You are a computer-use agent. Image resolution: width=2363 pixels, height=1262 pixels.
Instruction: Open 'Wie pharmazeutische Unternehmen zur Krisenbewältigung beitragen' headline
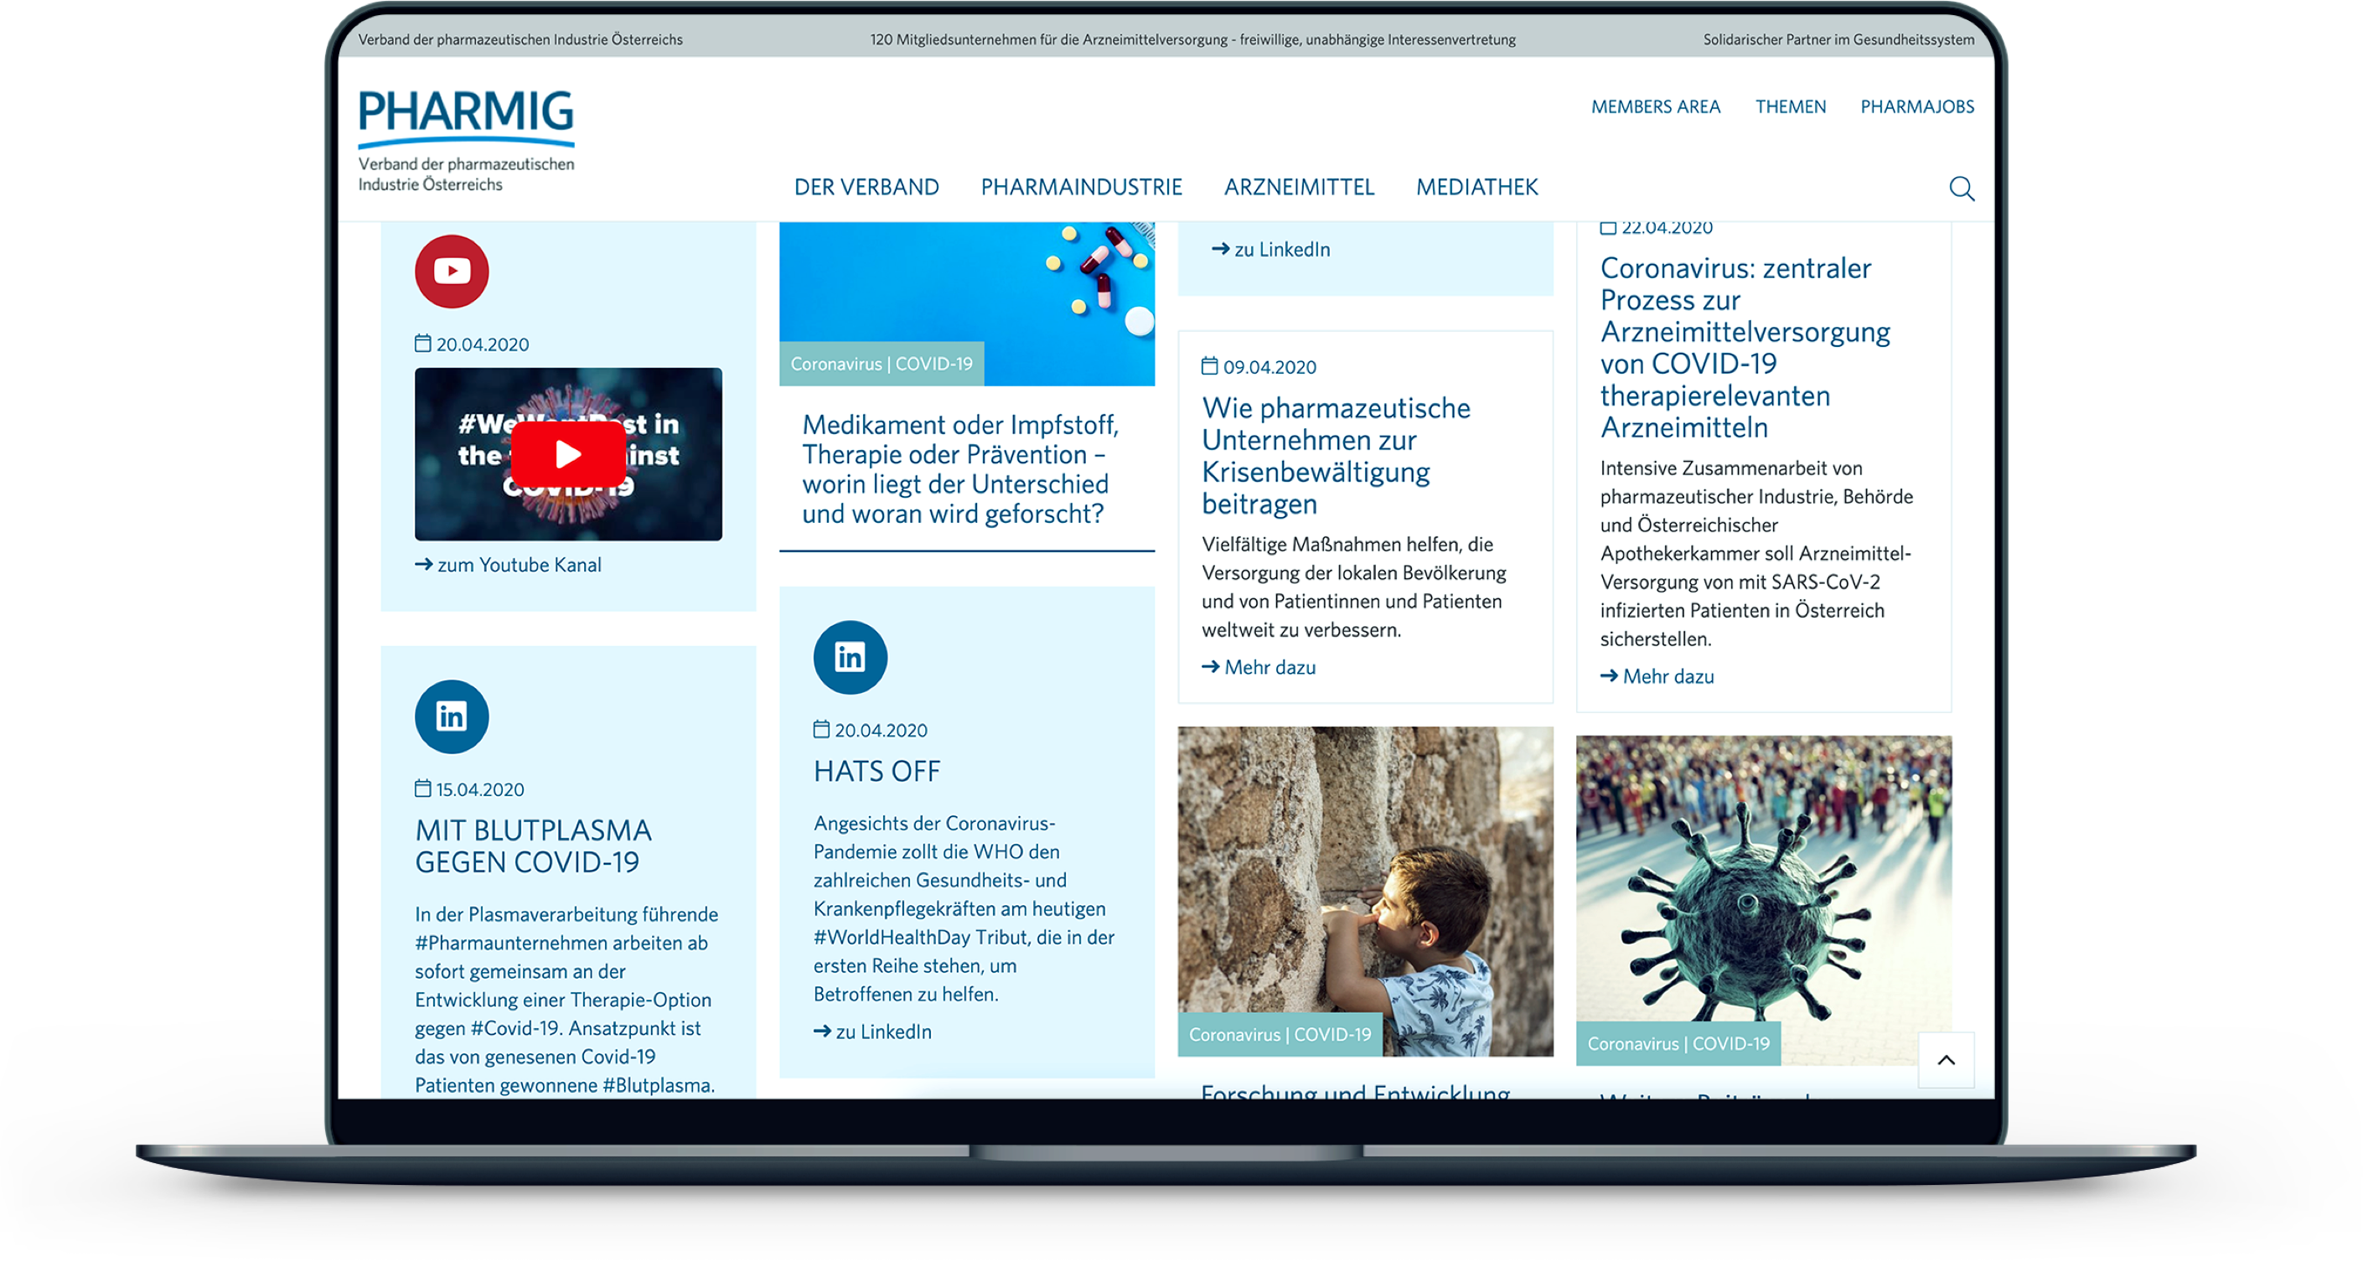[x=1336, y=456]
